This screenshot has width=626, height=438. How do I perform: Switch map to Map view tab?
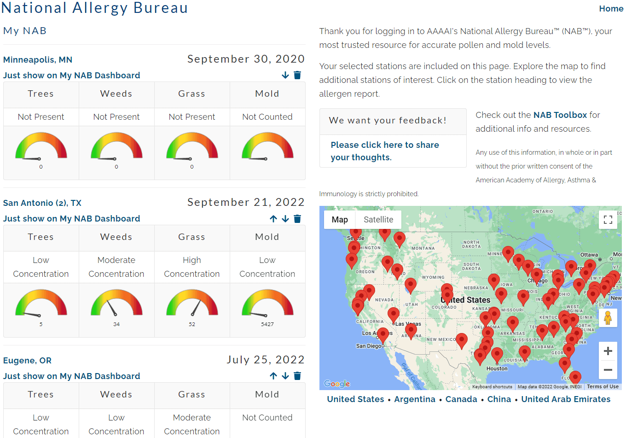tap(340, 220)
